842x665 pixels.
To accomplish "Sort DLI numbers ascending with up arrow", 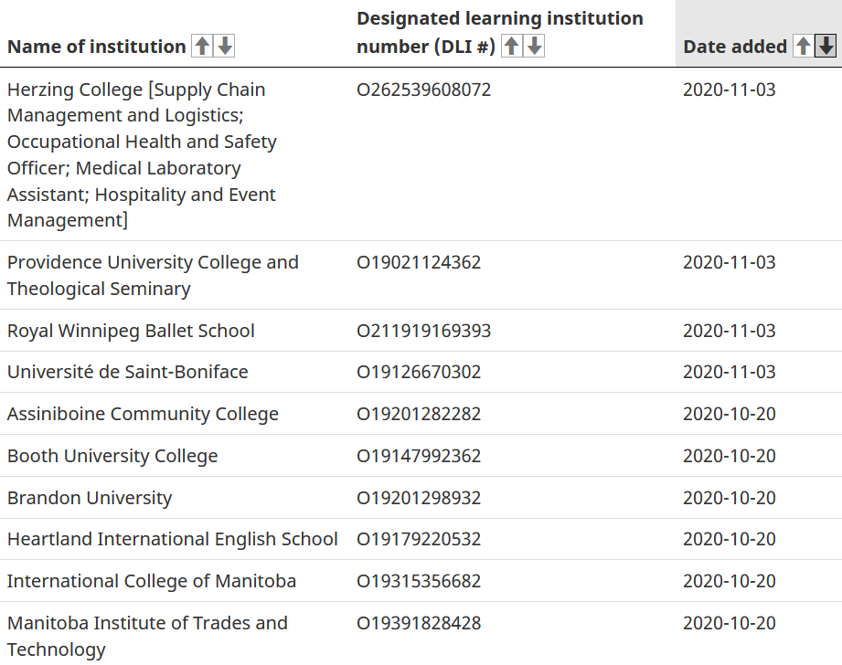I will [512, 47].
